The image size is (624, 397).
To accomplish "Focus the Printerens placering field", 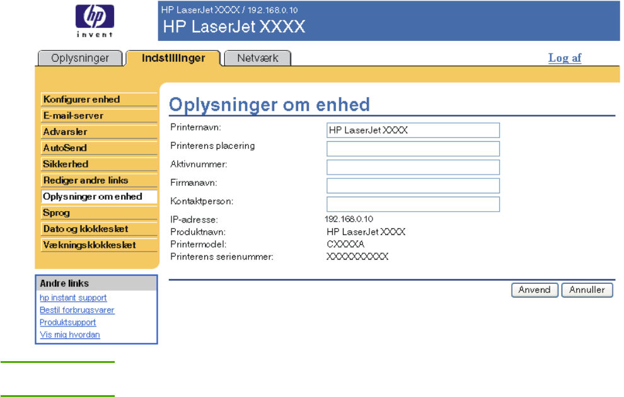I will coord(413,149).
